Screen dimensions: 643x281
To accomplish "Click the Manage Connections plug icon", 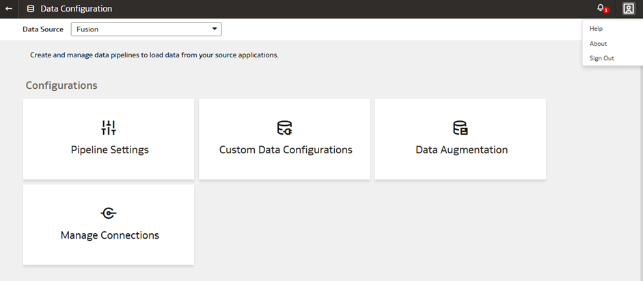I will click(x=109, y=213).
